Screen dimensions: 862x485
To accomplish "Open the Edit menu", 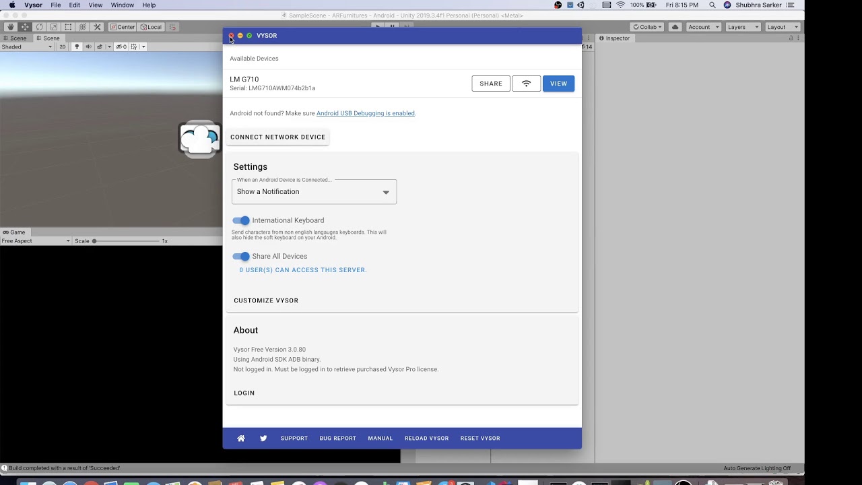I will point(75,5).
